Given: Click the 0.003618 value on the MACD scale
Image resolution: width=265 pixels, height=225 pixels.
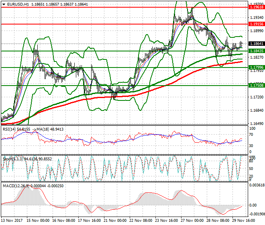Looking at the screenshot, I should (257, 185).
